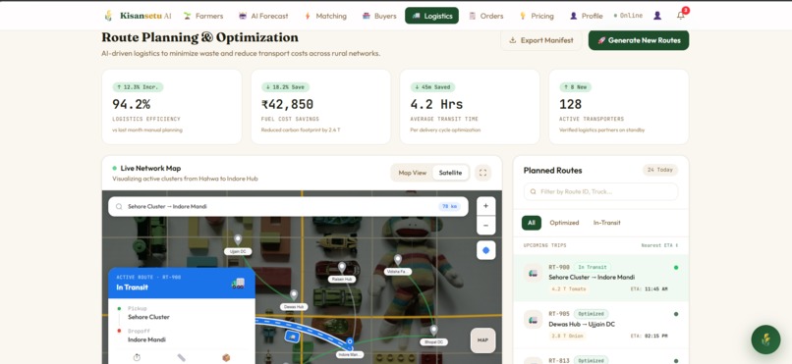
Task: Click Export Manifest button
Action: [x=541, y=40]
